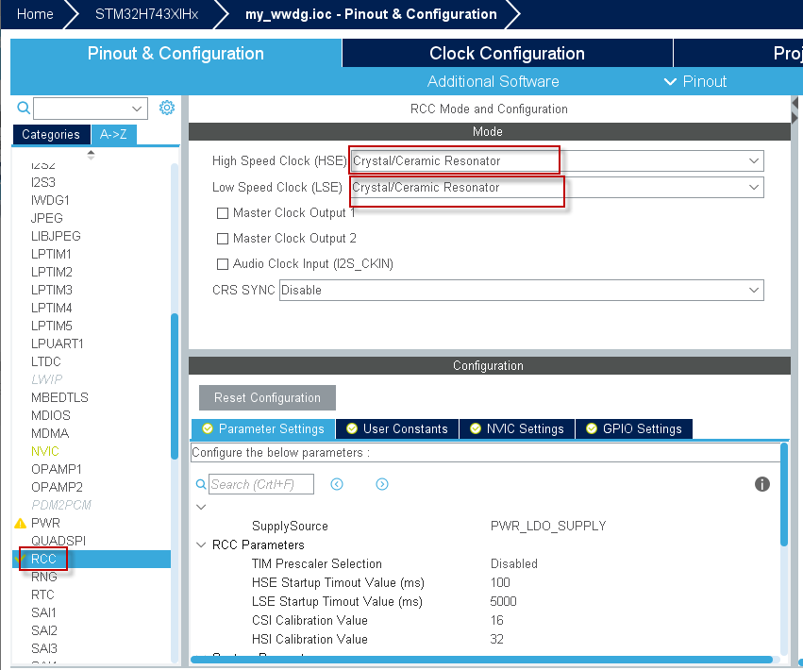This screenshot has height=670, width=803.
Task: Enable Master Clock Output 1 checkbox
Action: click(x=223, y=213)
